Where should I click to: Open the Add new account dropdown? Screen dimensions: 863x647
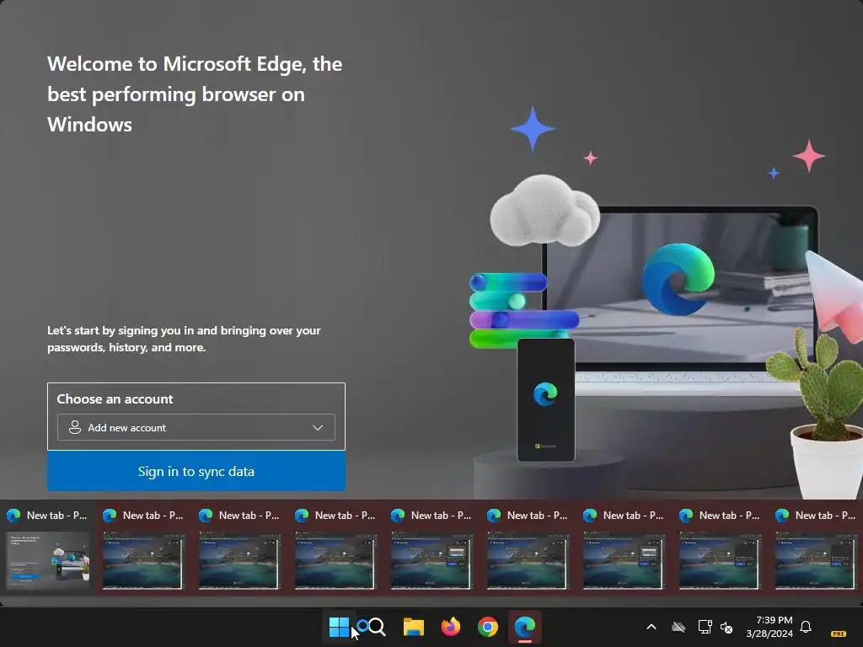[x=196, y=427]
